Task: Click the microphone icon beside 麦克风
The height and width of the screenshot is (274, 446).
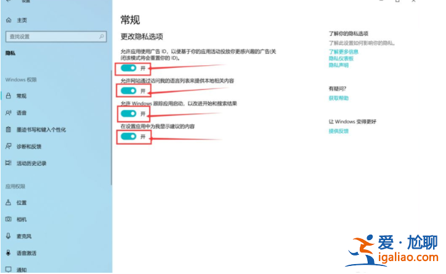Action: 9,236
